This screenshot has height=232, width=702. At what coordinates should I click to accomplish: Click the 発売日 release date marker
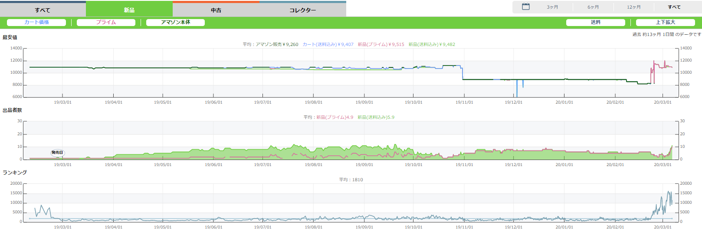(57, 153)
